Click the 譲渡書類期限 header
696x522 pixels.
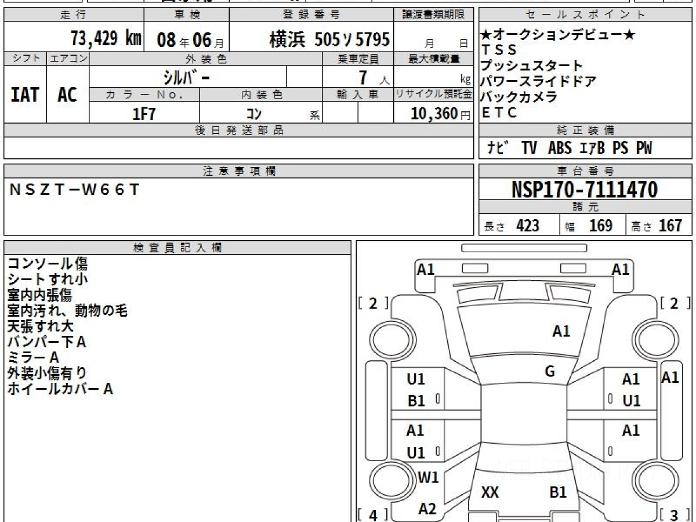(x=434, y=15)
